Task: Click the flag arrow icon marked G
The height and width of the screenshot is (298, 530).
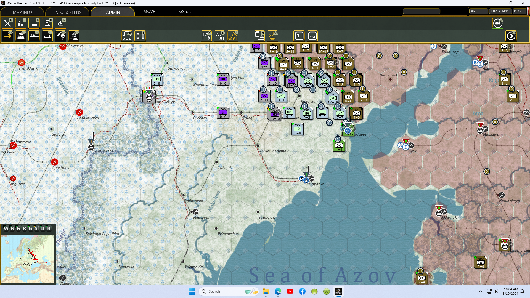Action: tap(206, 36)
